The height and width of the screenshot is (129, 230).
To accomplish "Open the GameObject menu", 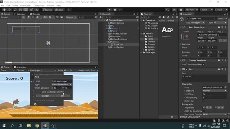I will click(x=26, y=6).
